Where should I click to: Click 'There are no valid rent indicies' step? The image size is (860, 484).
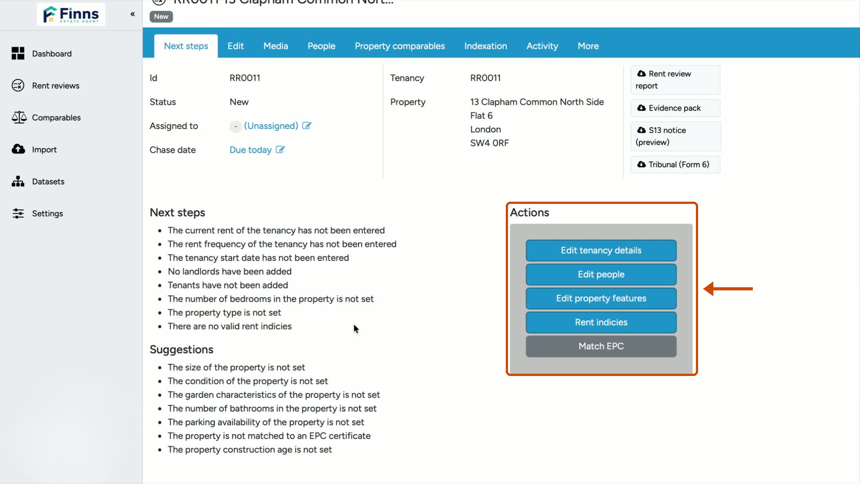[x=230, y=326]
